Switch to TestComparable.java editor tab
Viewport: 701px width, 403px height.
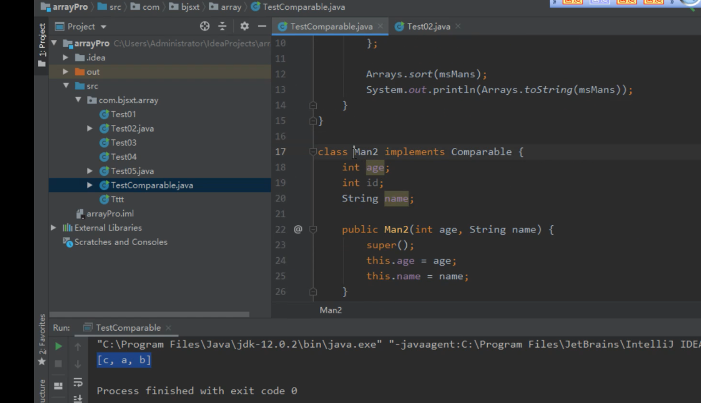[331, 26]
